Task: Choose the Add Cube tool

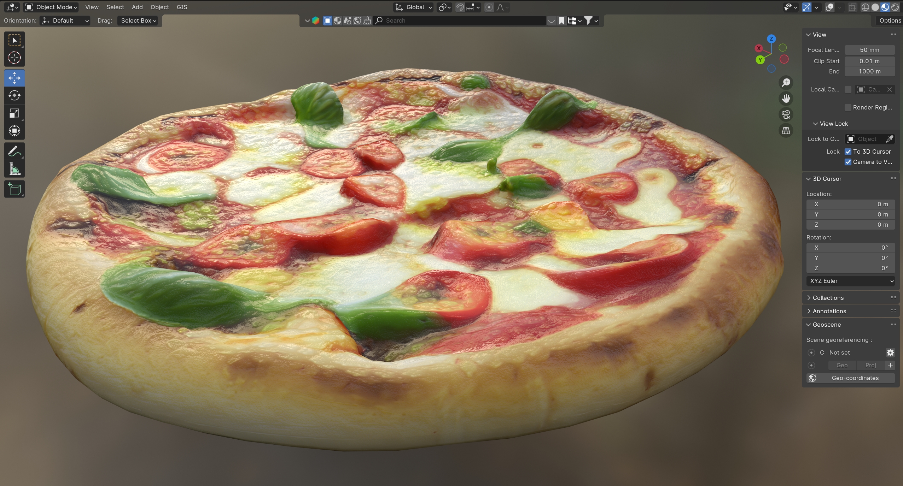Action: click(x=14, y=189)
